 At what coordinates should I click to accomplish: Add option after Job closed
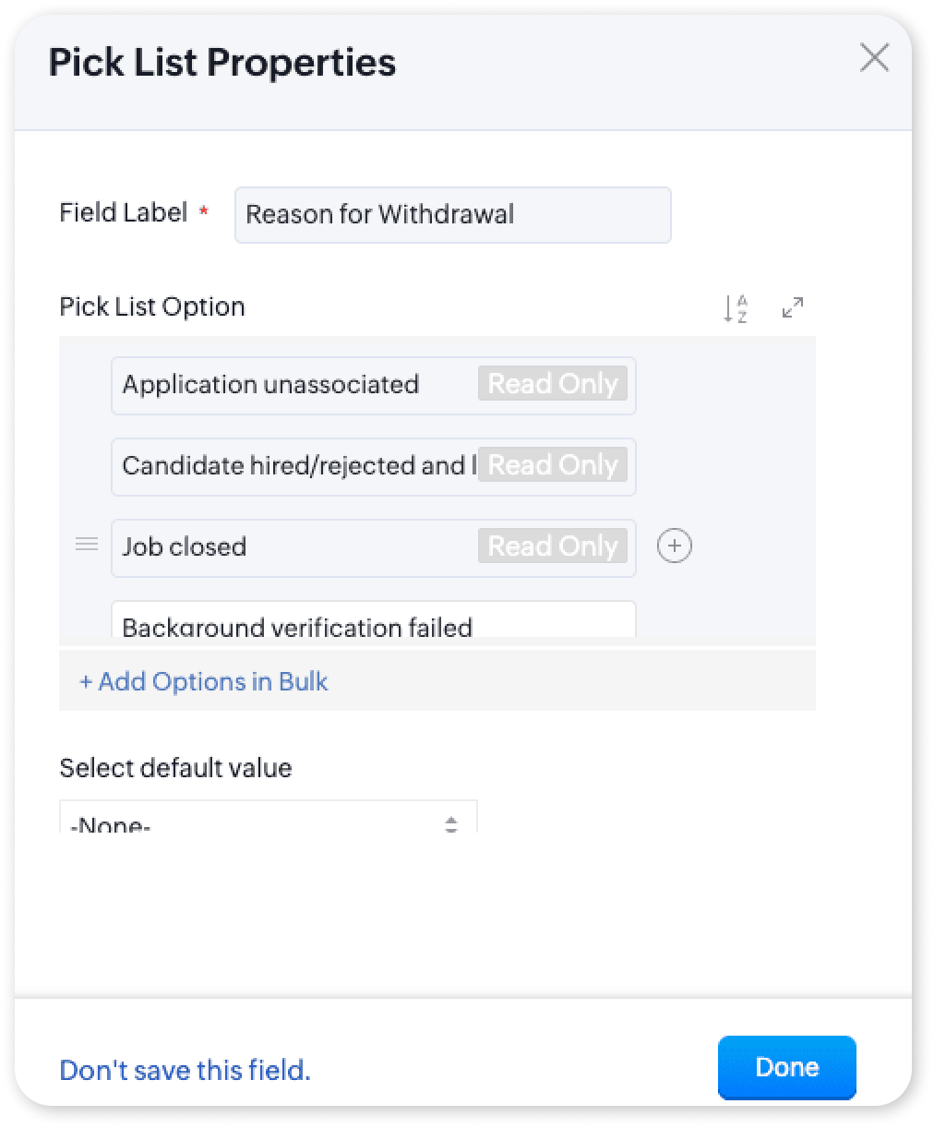(675, 546)
